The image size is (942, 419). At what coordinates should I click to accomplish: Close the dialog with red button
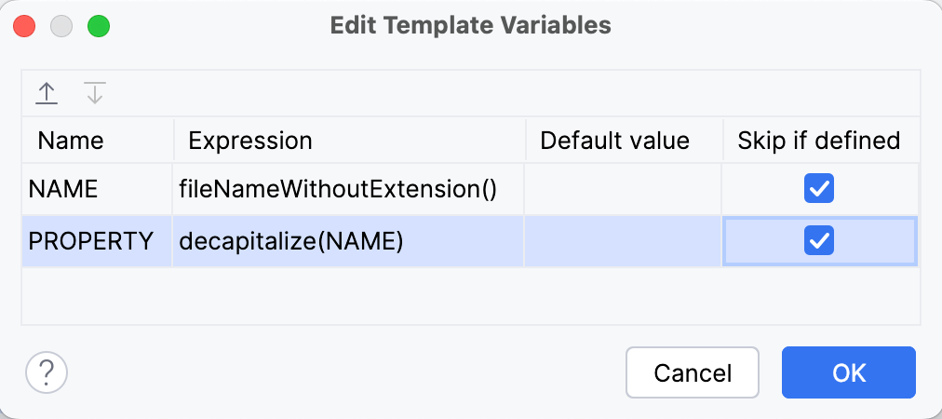coord(24,25)
